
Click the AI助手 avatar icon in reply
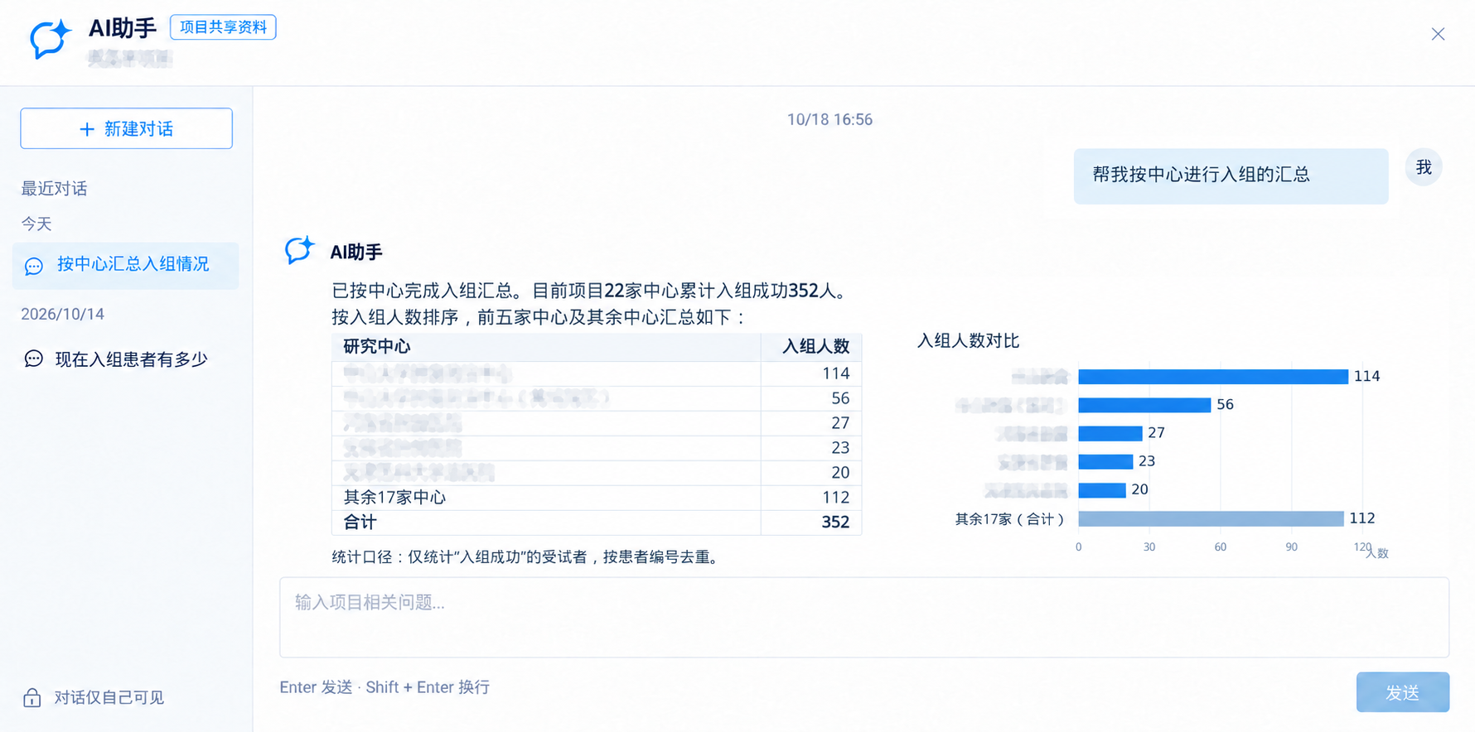point(300,250)
